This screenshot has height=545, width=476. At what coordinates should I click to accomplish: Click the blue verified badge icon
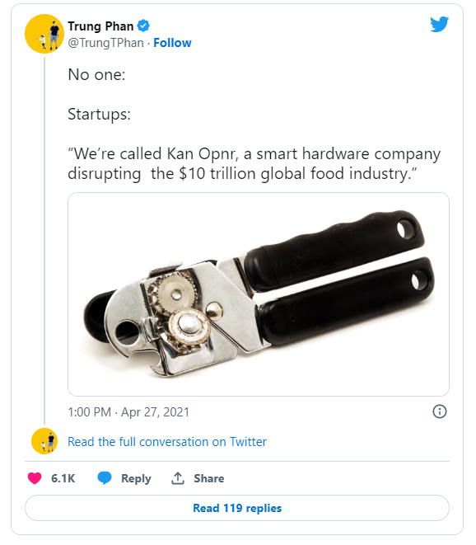pyautogui.click(x=143, y=26)
